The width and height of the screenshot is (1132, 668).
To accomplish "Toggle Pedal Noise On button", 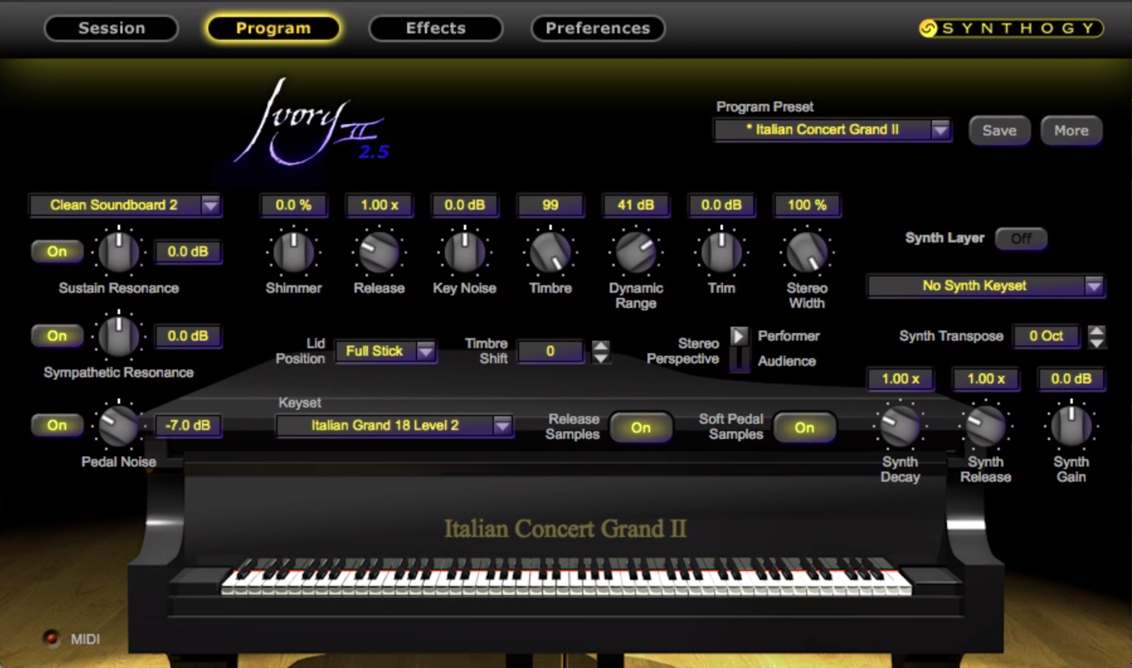I will click(57, 425).
